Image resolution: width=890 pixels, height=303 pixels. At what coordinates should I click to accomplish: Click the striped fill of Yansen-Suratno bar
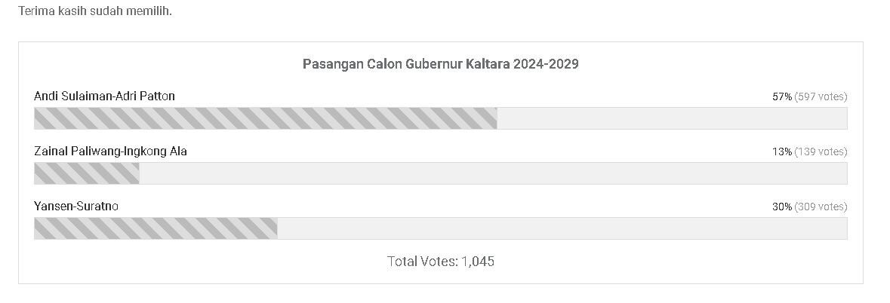point(156,228)
